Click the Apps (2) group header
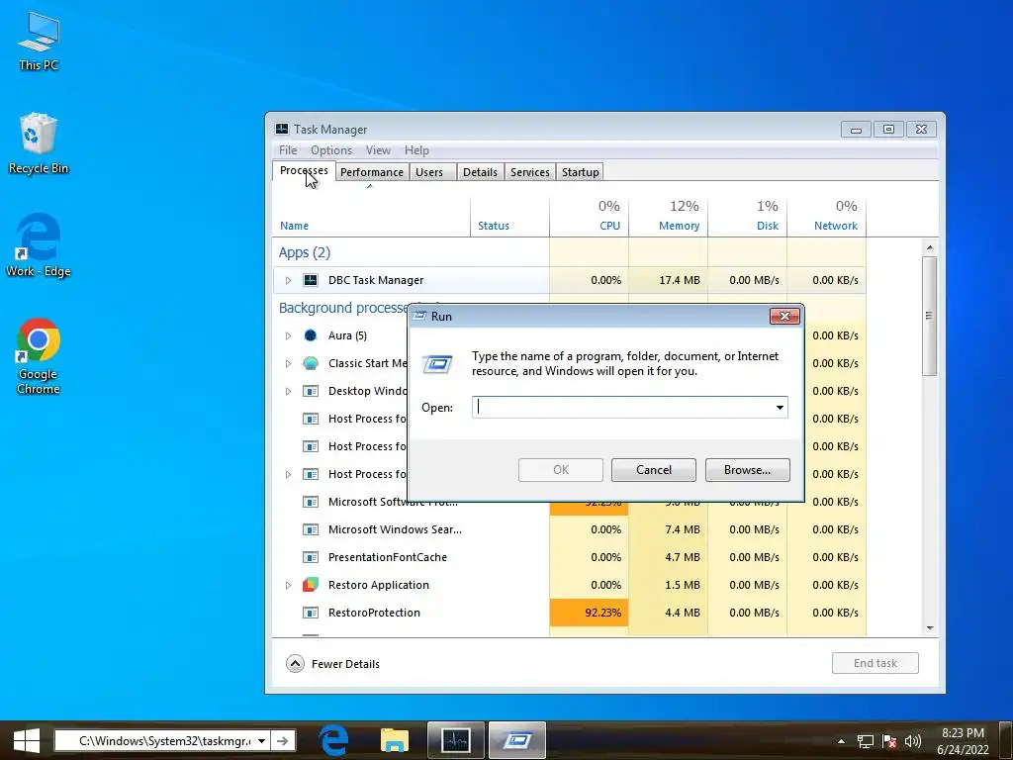The height and width of the screenshot is (760, 1013). tap(305, 252)
